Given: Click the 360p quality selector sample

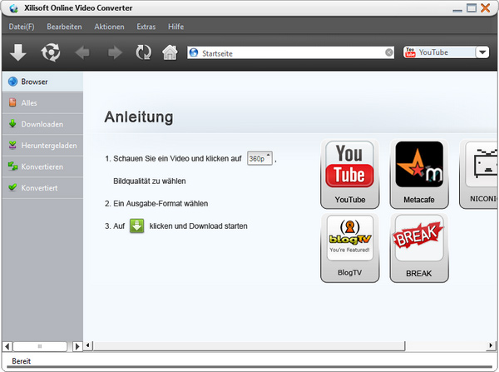Looking at the screenshot, I should point(259,158).
